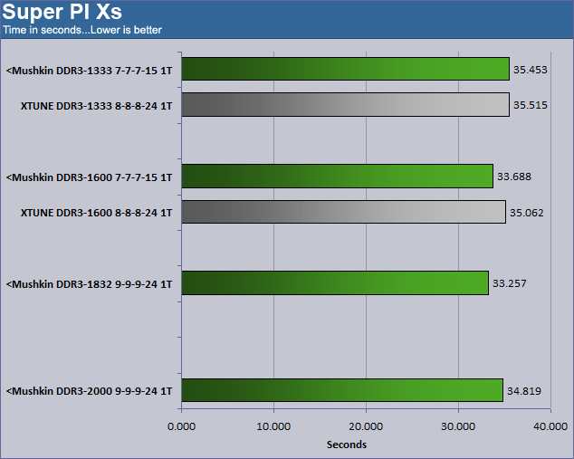Click the 35.515 data value
This screenshot has width=574, height=459.
point(530,105)
